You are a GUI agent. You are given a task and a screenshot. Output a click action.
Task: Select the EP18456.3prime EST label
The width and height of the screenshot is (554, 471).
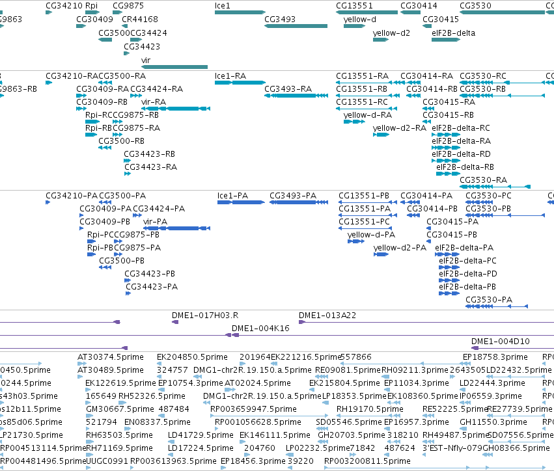(x=253, y=461)
